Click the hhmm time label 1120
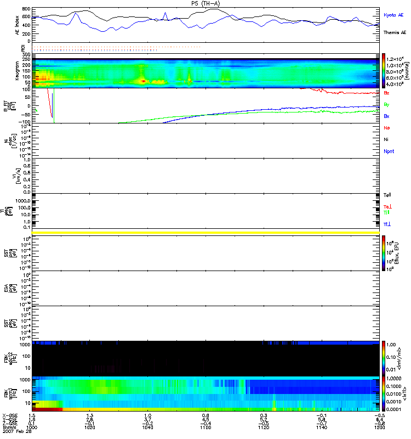 click(264, 427)
